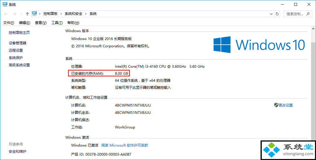Image resolution: width=316 pixels, height=160 pixels.
Task: Select the 没有可用于此显示器的笔或触控输入 text
Action: click(x=143, y=88)
